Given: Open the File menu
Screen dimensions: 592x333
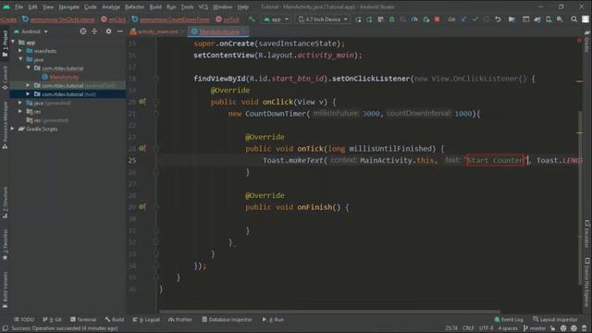Looking at the screenshot, I should click(x=18, y=6).
